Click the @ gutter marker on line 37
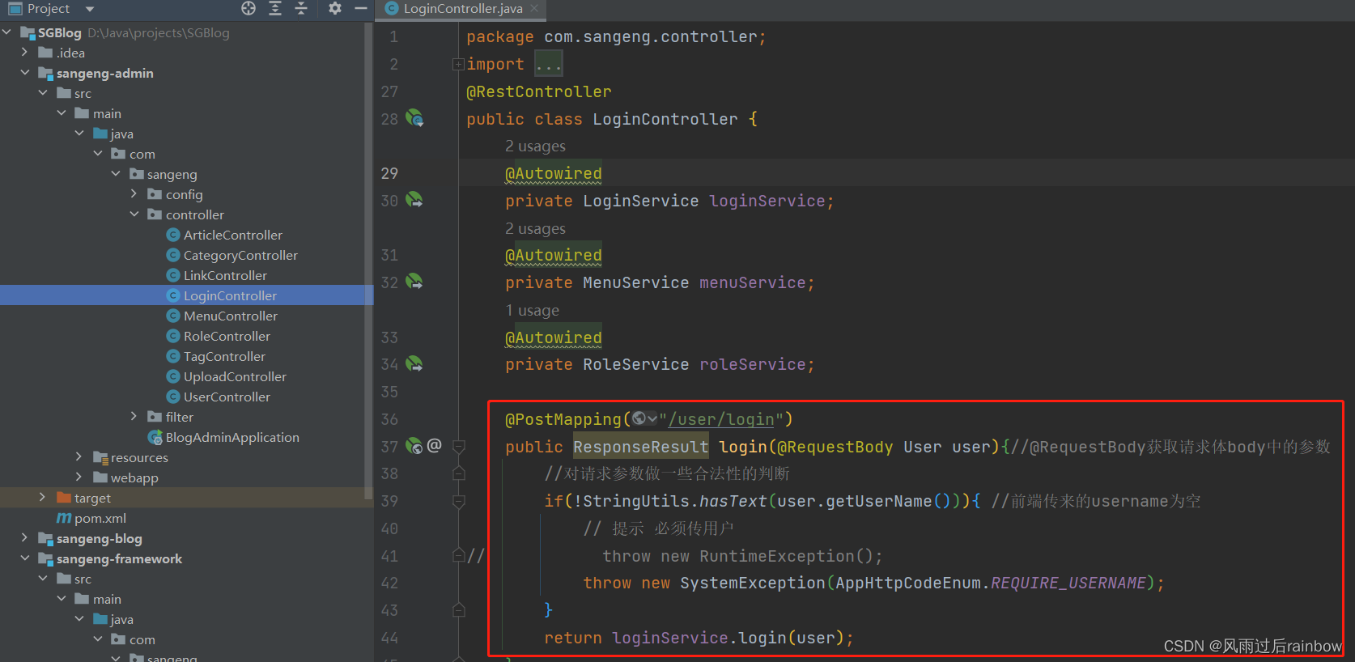Screen dimensions: 1355x662 (434, 445)
